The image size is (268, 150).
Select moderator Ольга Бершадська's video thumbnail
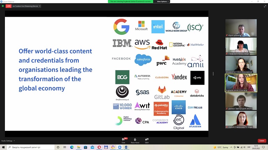(x=241, y=65)
